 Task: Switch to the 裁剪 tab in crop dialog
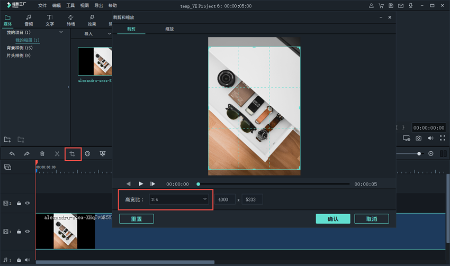(131, 29)
